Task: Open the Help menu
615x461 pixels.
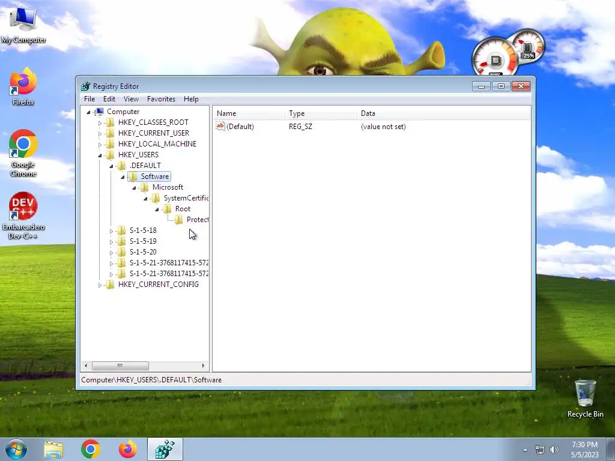Action: (x=191, y=99)
